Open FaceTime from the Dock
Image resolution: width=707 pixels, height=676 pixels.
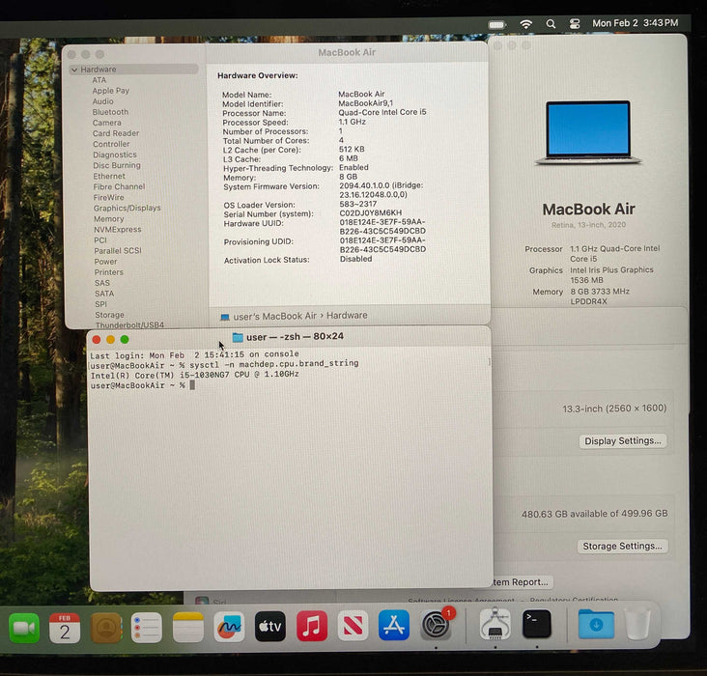(24, 628)
